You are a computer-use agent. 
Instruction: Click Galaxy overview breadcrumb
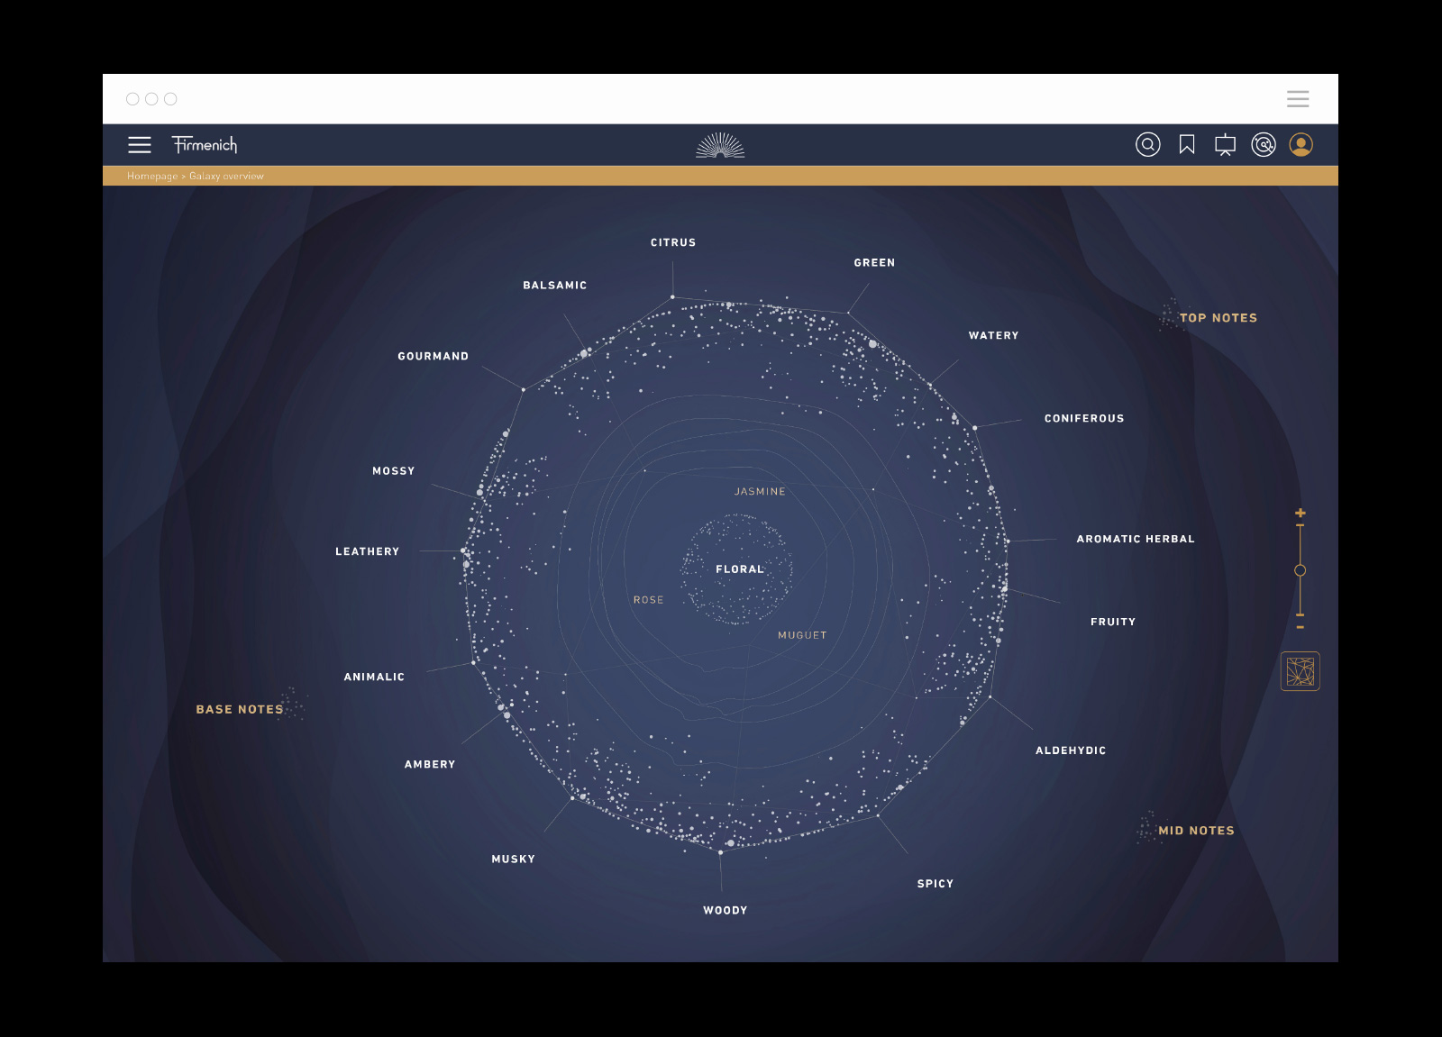[x=226, y=176]
